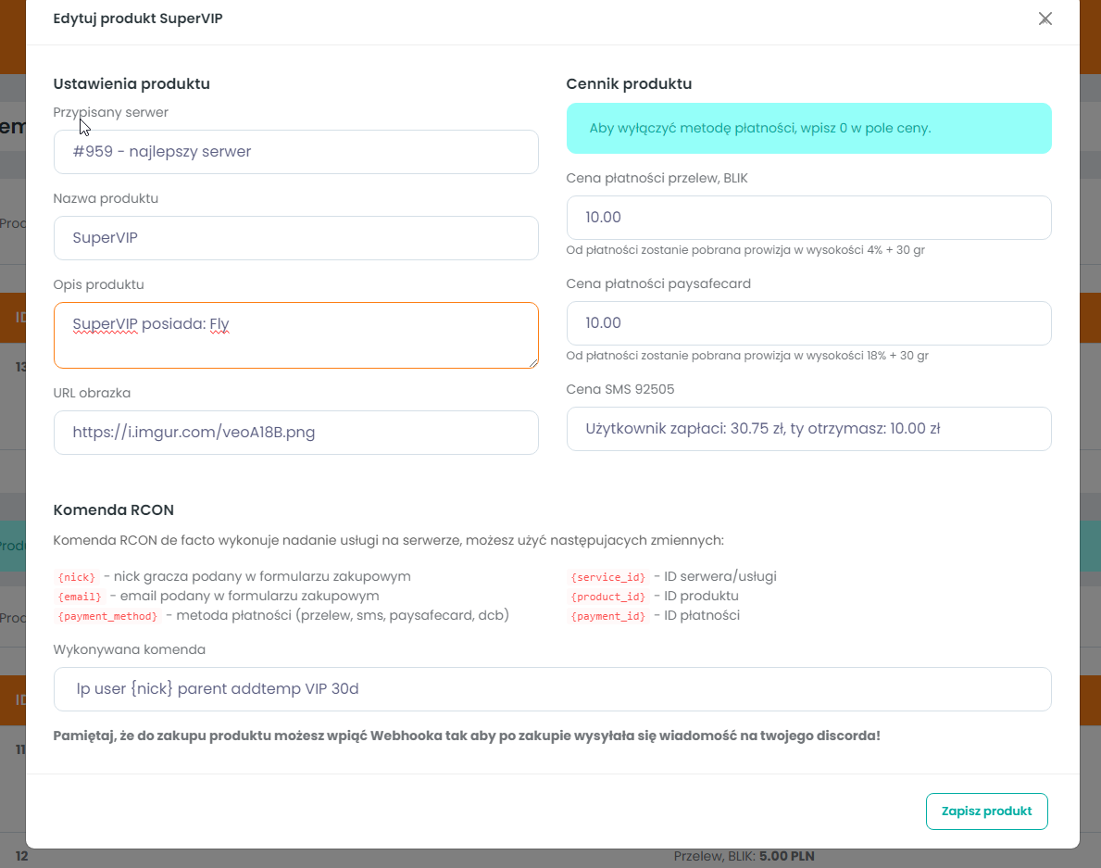Click the info alert about disabling payment methods

pos(808,128)
